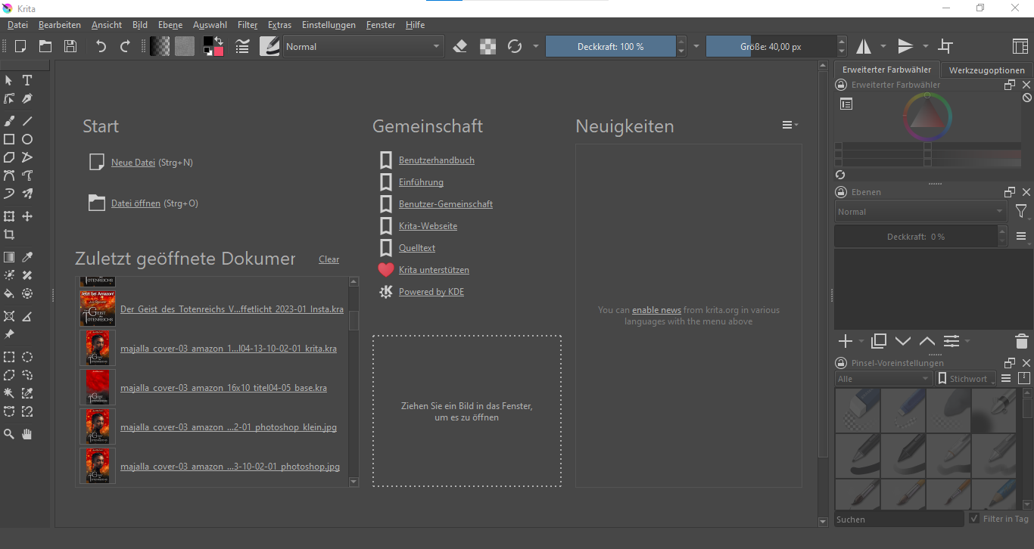1034x549 pixels.
Task: Open the Filter menu
Action: (248, 25)
